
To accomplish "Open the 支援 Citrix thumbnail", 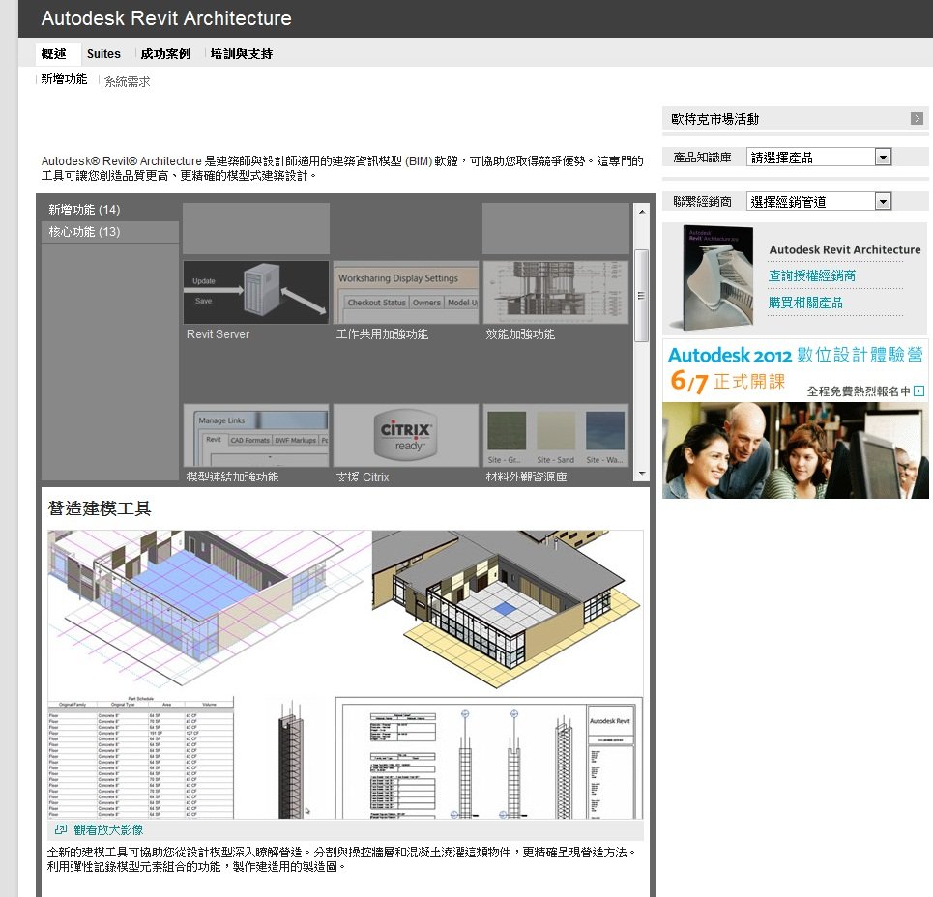I will pyautogui.click(x=406, y=435).
